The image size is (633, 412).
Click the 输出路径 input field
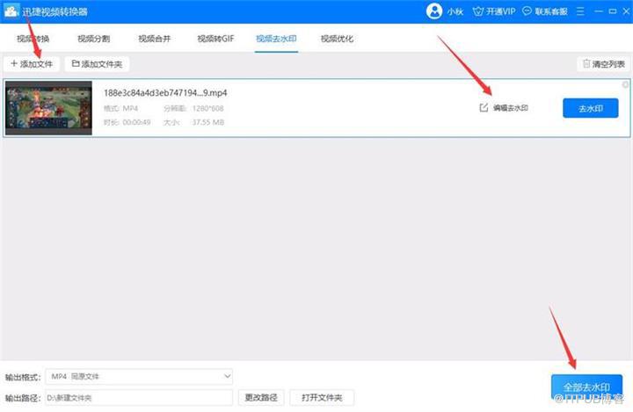tap(139, 398)
